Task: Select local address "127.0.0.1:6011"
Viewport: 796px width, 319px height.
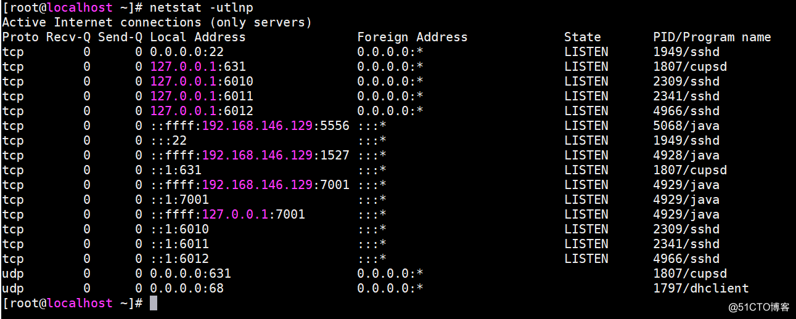Action: click(202, 97)
